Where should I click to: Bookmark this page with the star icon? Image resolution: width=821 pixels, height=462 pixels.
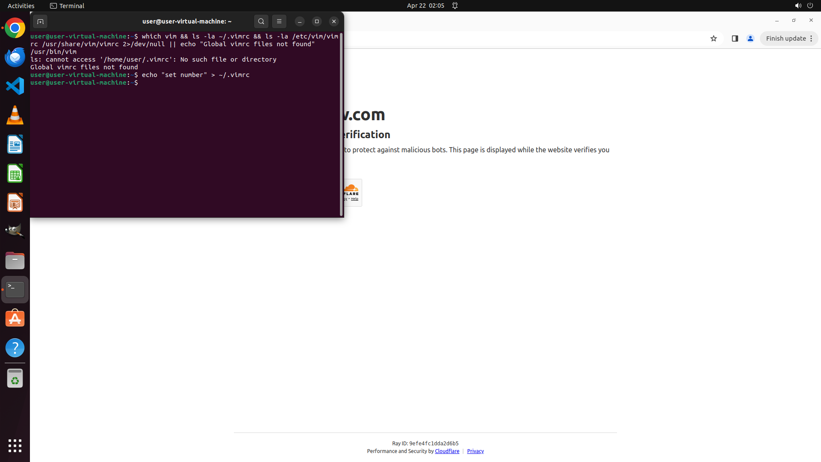[713, 38]
